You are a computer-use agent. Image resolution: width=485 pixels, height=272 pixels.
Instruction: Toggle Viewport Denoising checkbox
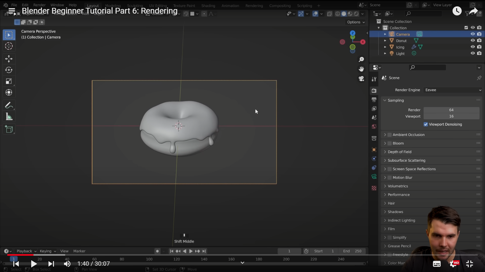(426, 124)
